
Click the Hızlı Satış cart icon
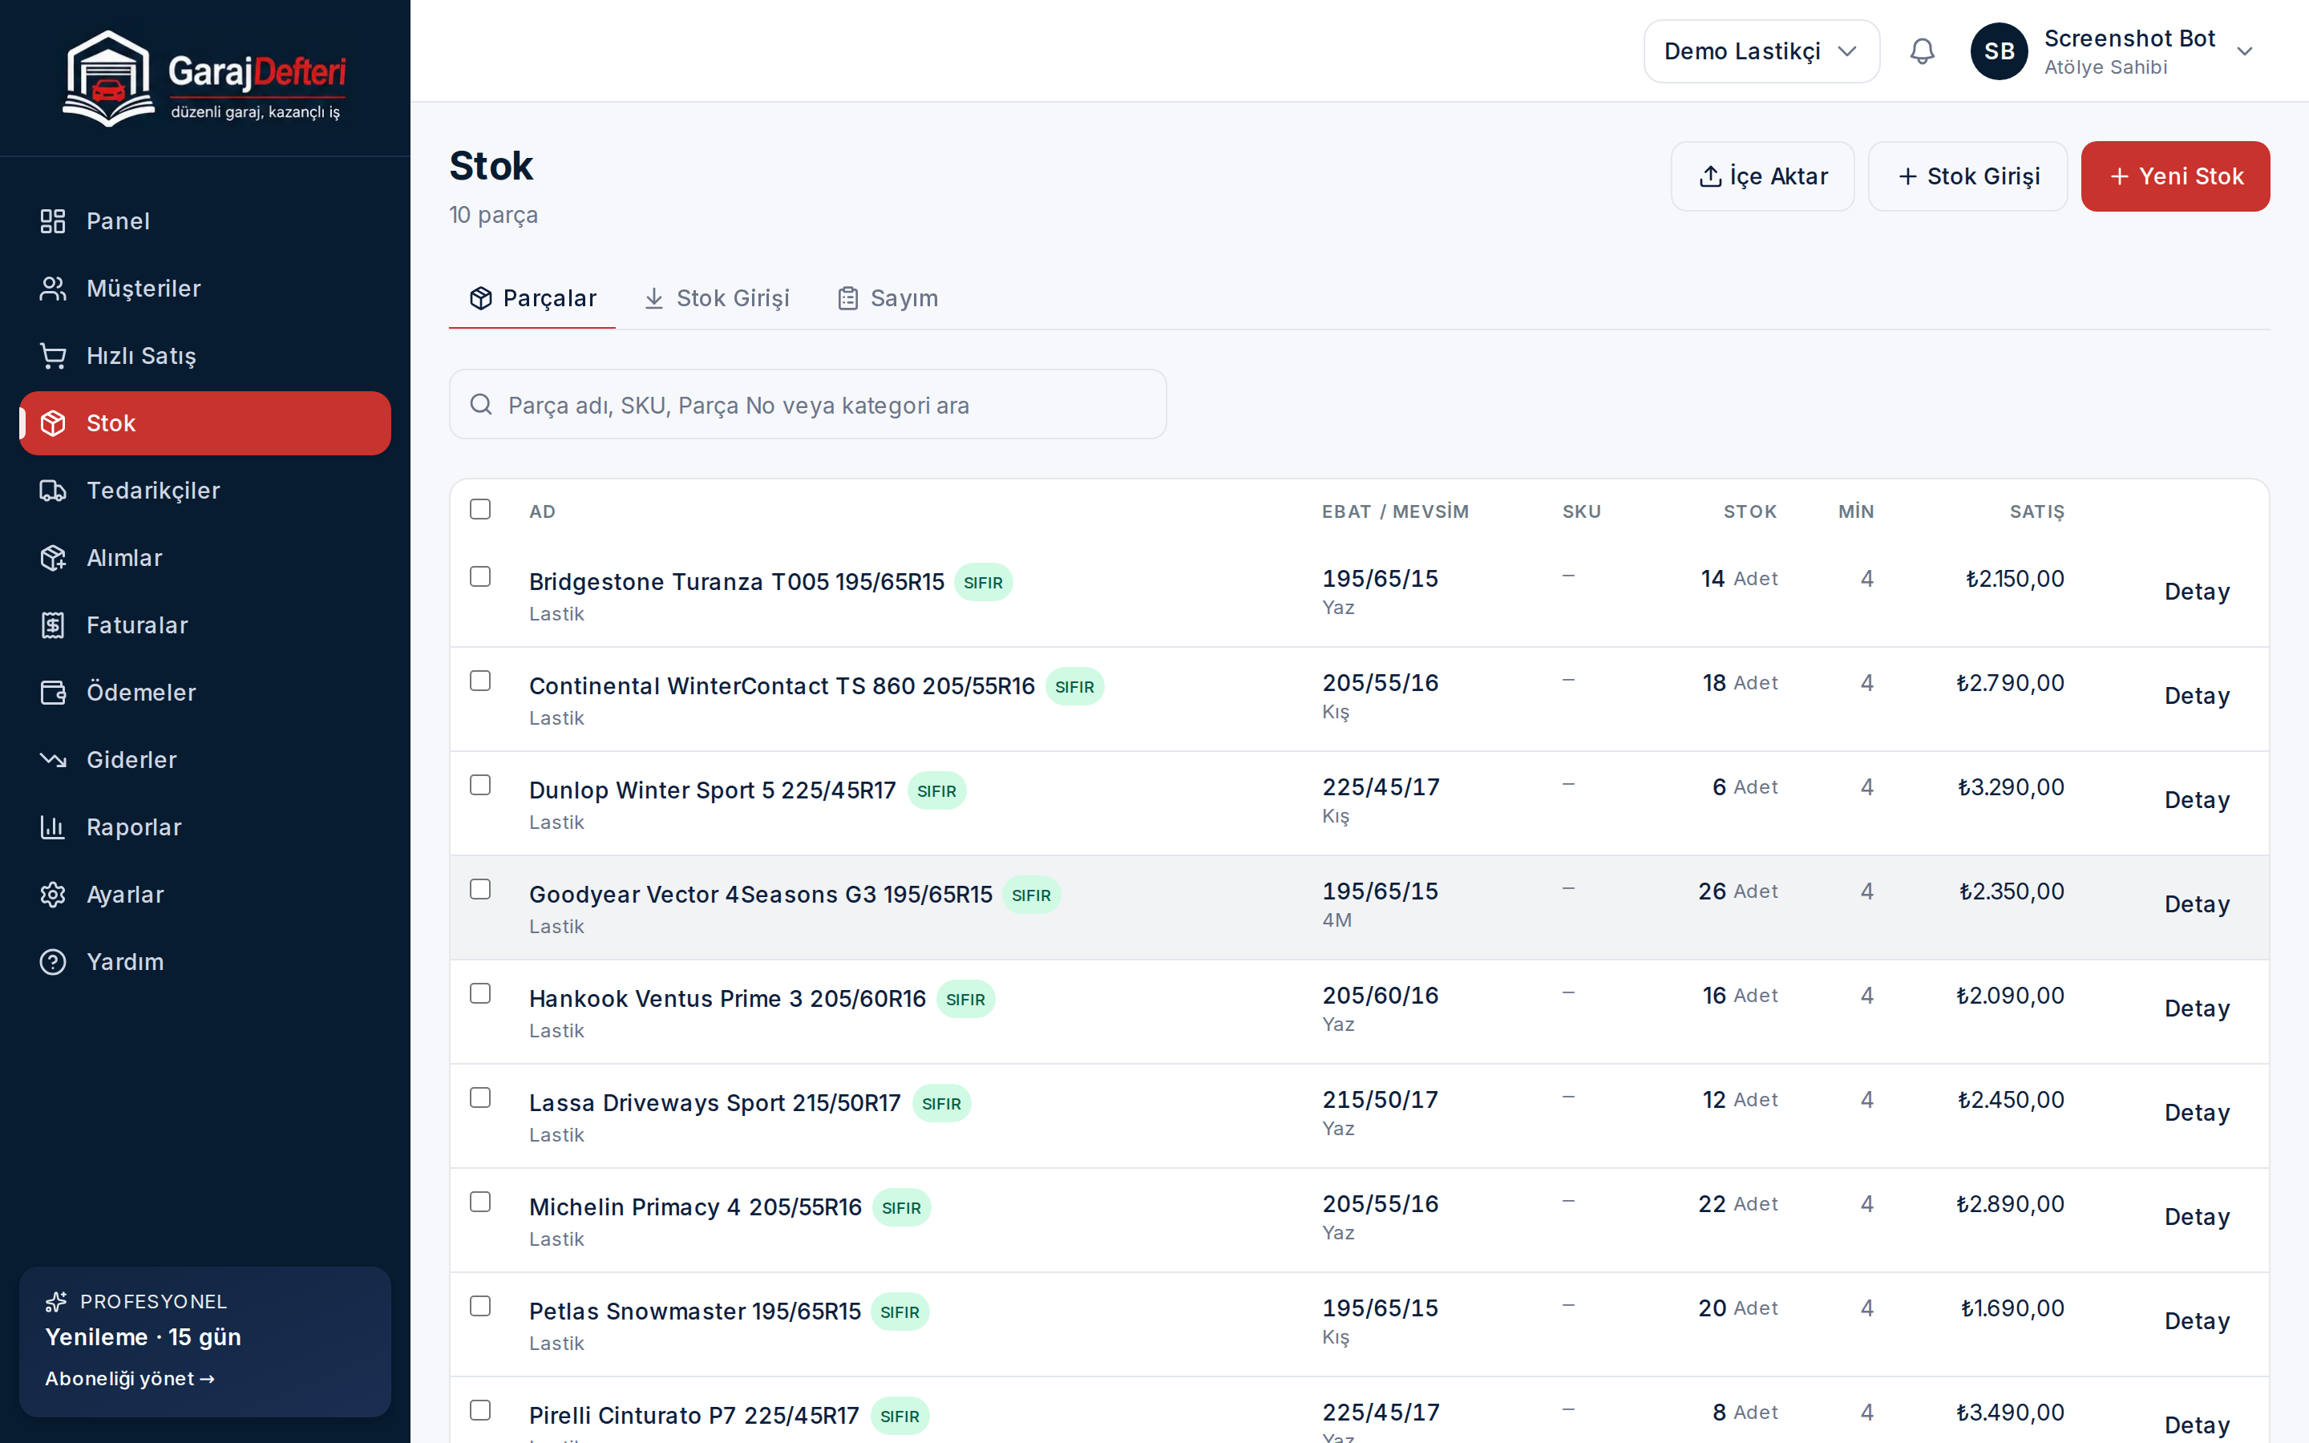(x=52, y=356)
